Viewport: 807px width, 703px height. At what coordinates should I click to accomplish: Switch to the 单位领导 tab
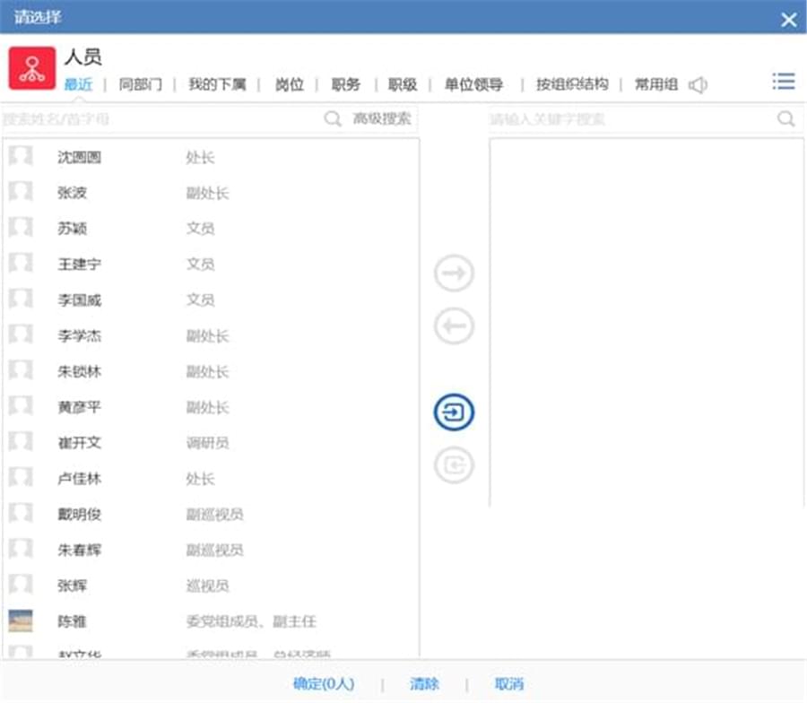coord(473,84)
